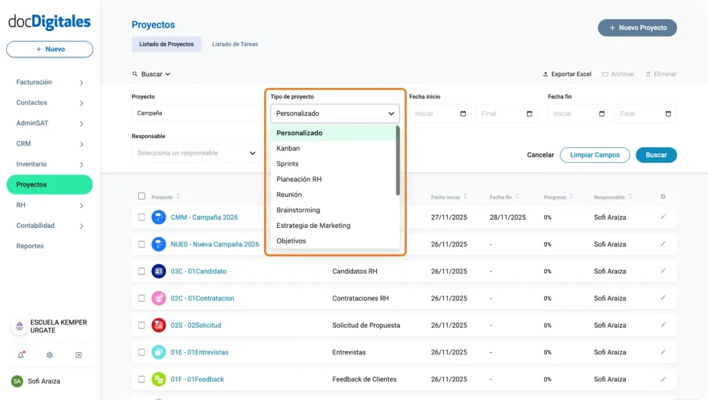Image resolution: width=708 pixels, height=400 pixels.
Task: Switch to the Listado de Tareas tab
Action: tap(234, 44)
